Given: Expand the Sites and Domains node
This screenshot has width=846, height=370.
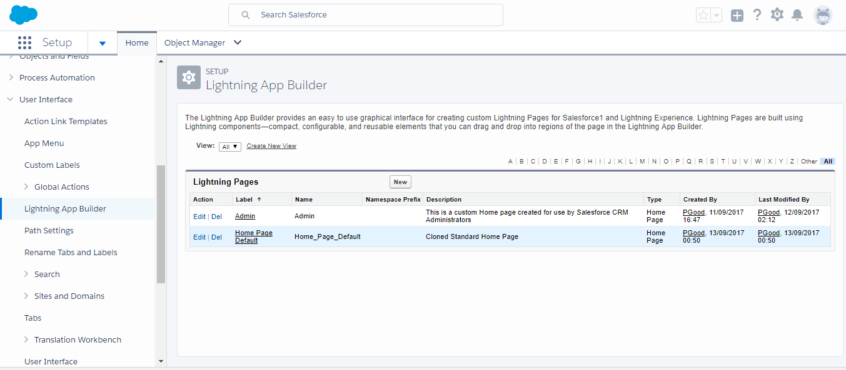Looking at the screenshot, I should point(26,296).
